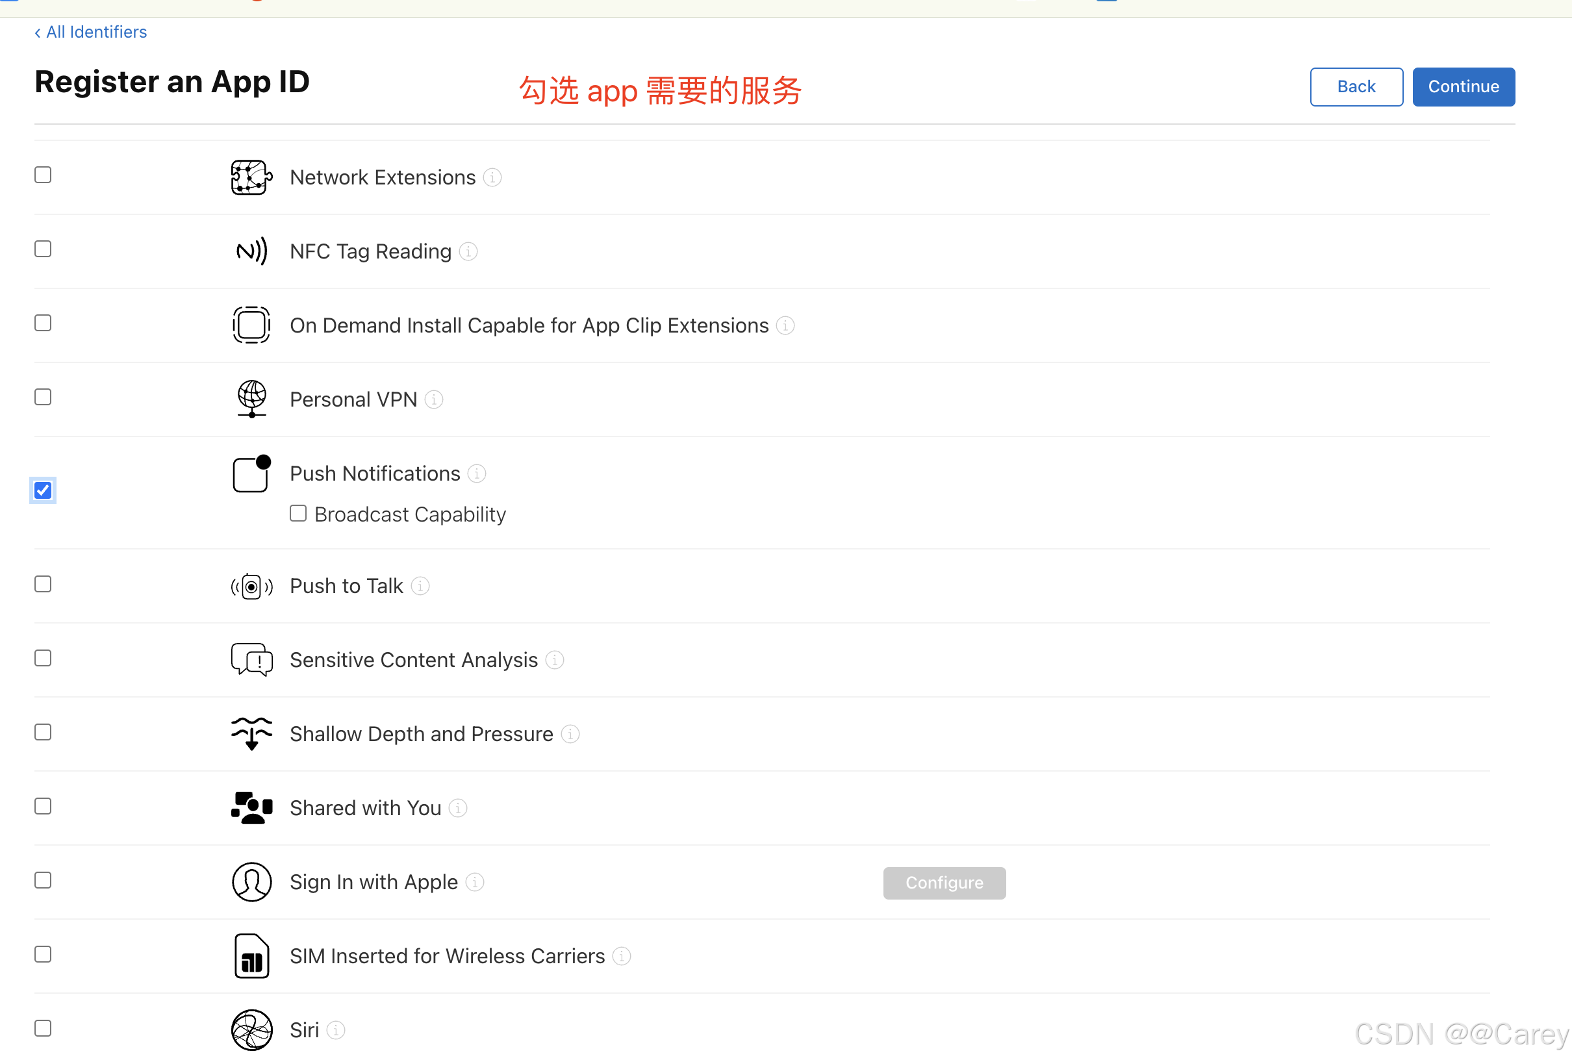1572x1060 pixels.
Task: Uncheck the Push Notifications checkbox
Action: point(43,490)
